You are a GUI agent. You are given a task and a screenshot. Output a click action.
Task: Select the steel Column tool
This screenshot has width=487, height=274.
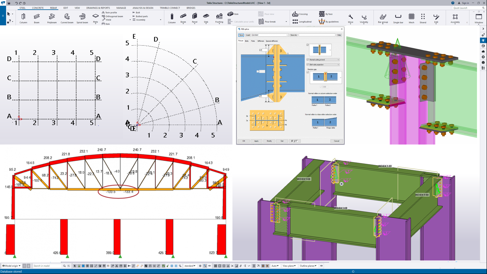23,17
